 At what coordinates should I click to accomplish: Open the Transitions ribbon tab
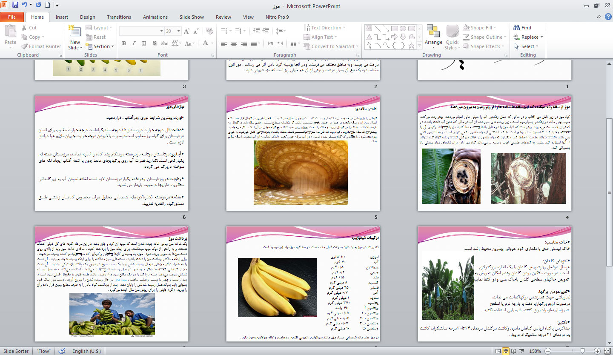(x=119, y=17)
